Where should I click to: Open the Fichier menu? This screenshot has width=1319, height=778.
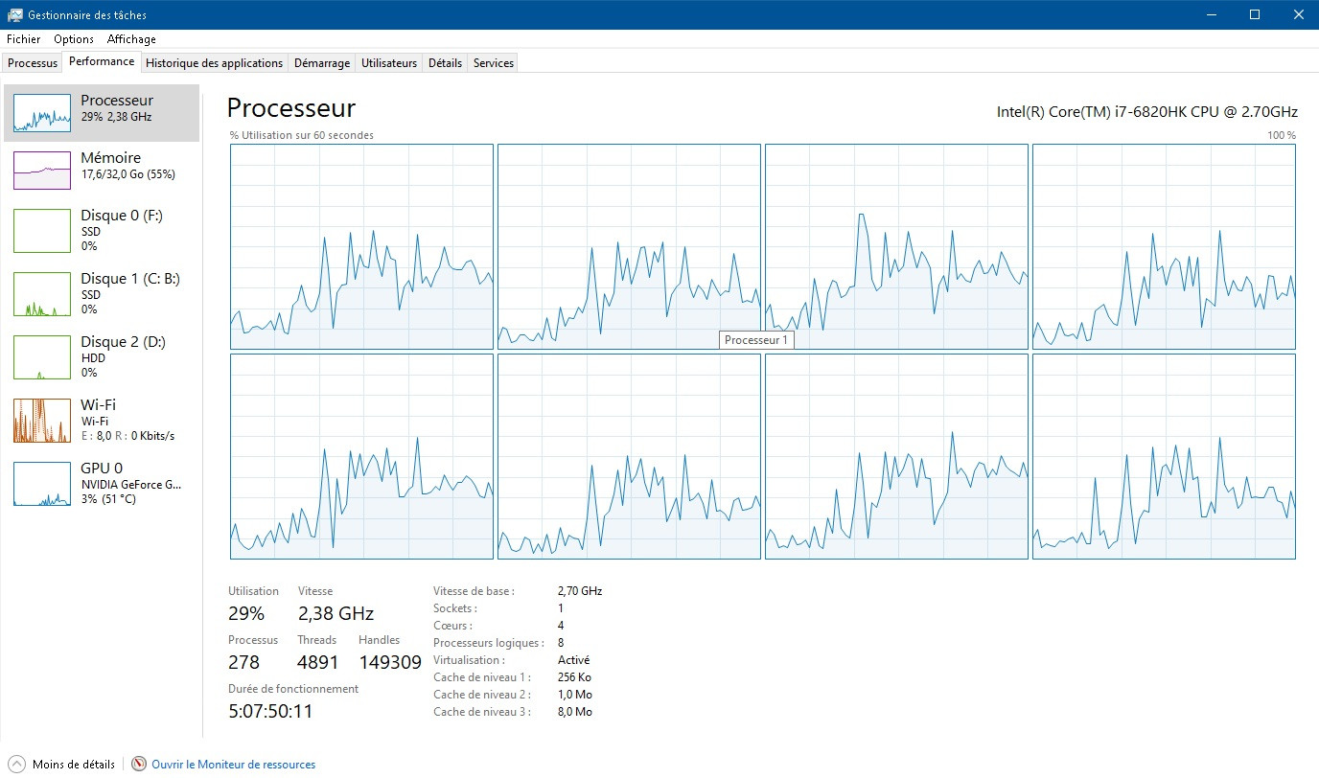coord(24,39)
